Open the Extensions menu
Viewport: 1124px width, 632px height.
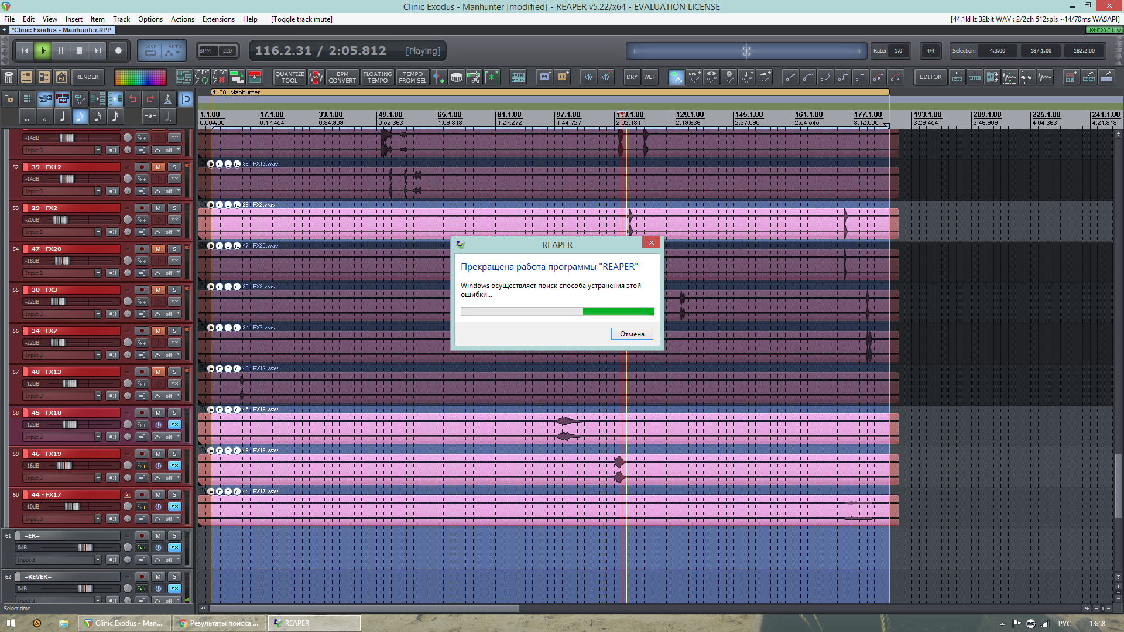[x=218, y=19]
